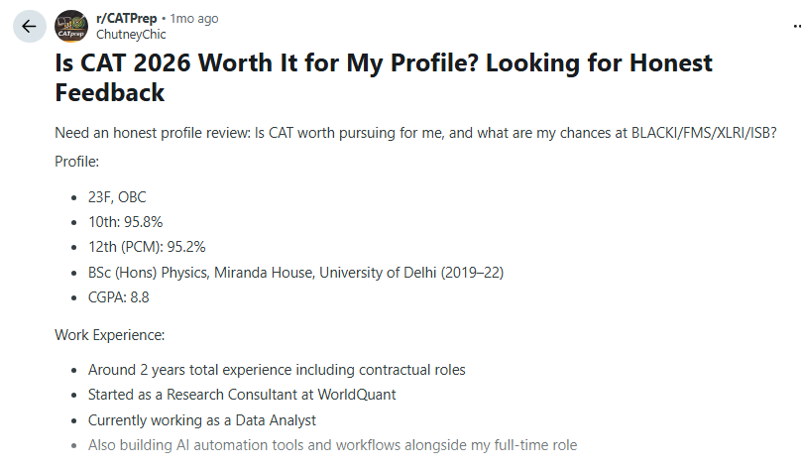The height and width of the screenshot is (468, 801).
Task: Click the post title about CAT 2026
Action: point(383,78)
